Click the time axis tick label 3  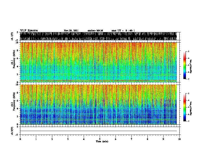pos(68,139)
